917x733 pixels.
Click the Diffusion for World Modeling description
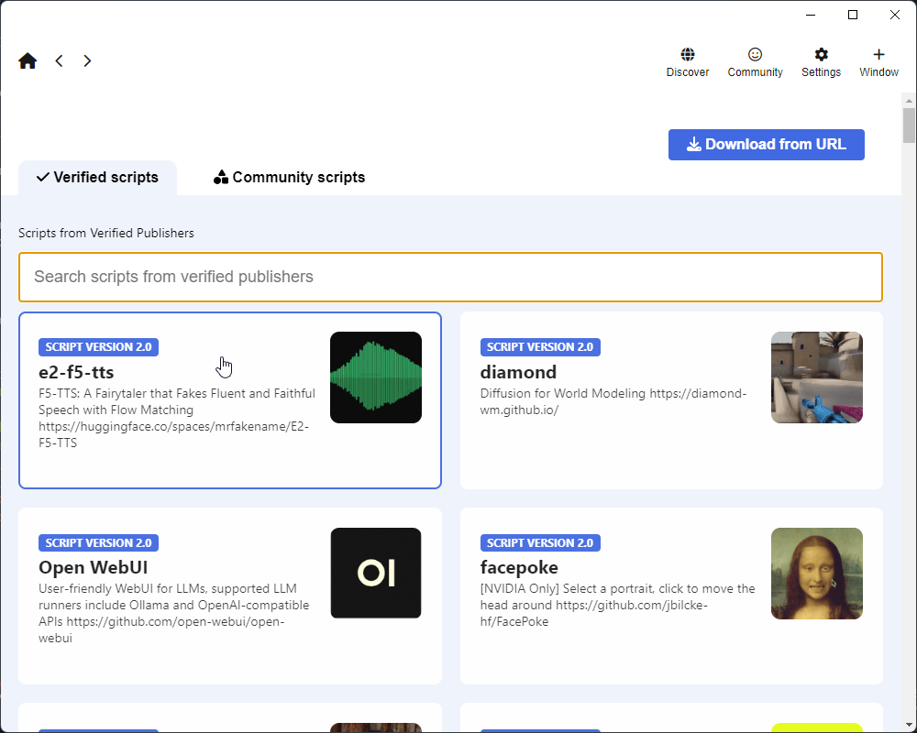[x=613, y=401]
